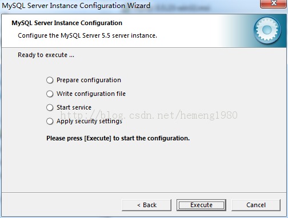288x218 pixels.
Task: Click the 'Please press [Execute]' instruction text
Action: [x=118, y=138]
